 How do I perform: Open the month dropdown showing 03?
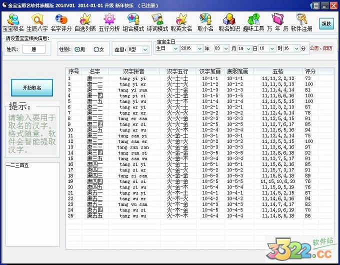click(x=226, y=48)
